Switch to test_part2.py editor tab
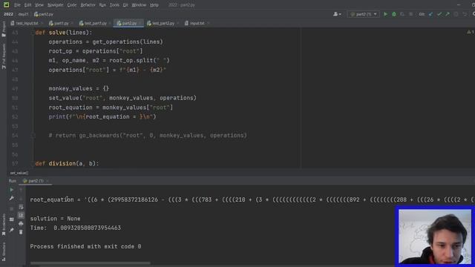This screenshot has width=475, height=267. pos(163,23)
